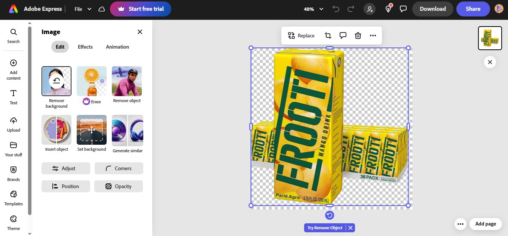The width and height of the screenshot is (508, 236).
Task: Open the Opacity control
Action: point(119,186)
